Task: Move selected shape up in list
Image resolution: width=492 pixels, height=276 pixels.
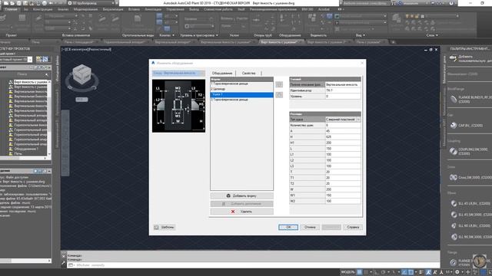Action: pos(279,84)
